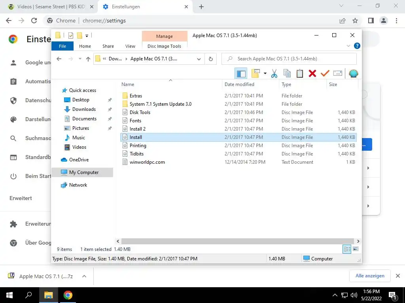Viewport: 405px width, 303px height.
Task: Click the refresh button in Explorer address bar
Action: [211, 59]
